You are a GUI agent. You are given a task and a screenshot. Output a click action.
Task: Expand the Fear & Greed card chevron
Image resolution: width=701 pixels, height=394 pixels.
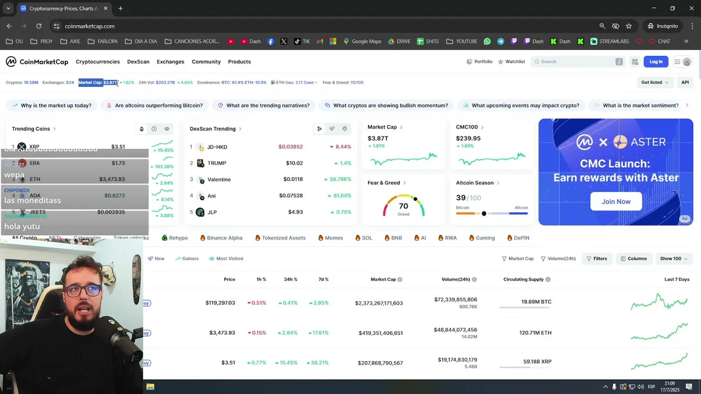pyautogui.click(x=405, y=183)
